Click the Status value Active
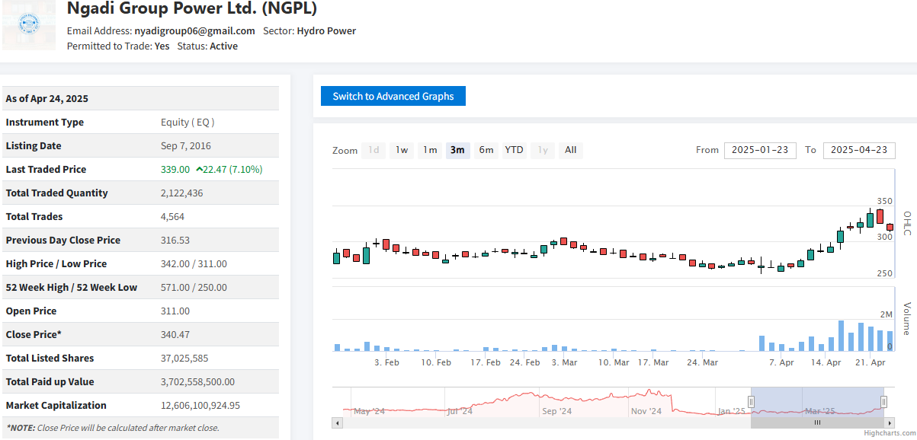Screen dimensions: 917x440 point(224,46)
